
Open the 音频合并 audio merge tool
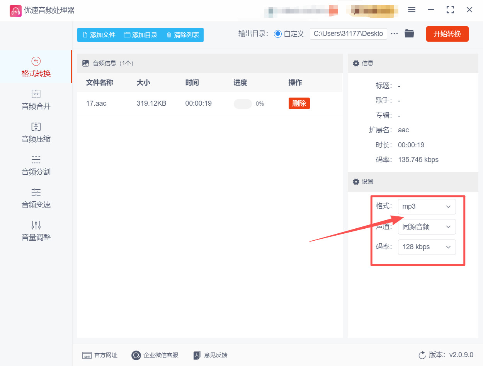tap(36, 105)
